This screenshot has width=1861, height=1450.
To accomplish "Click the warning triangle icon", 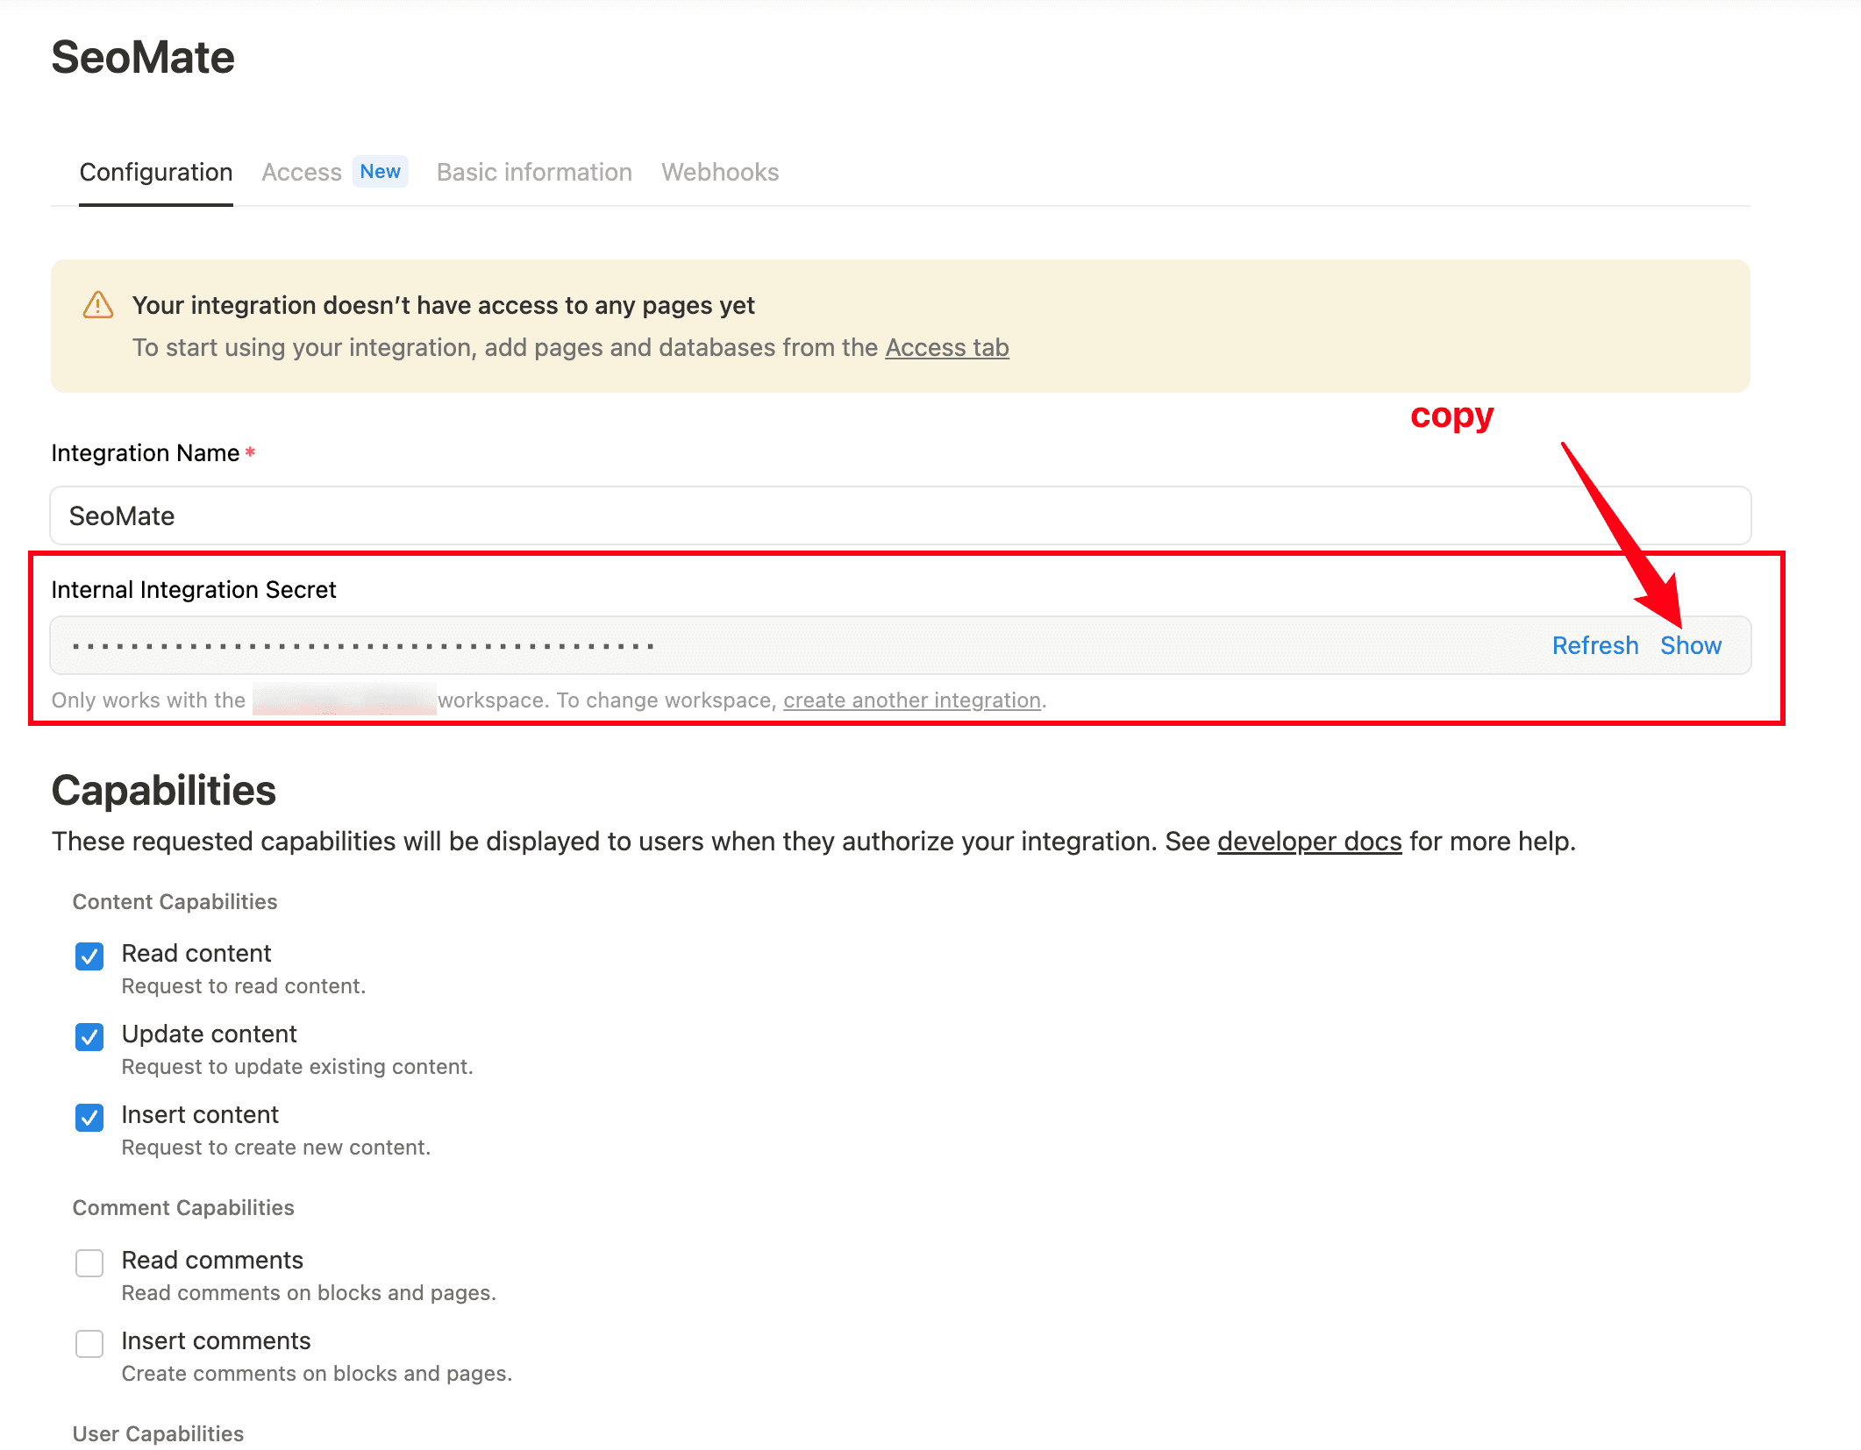I will tap(97, 304).
